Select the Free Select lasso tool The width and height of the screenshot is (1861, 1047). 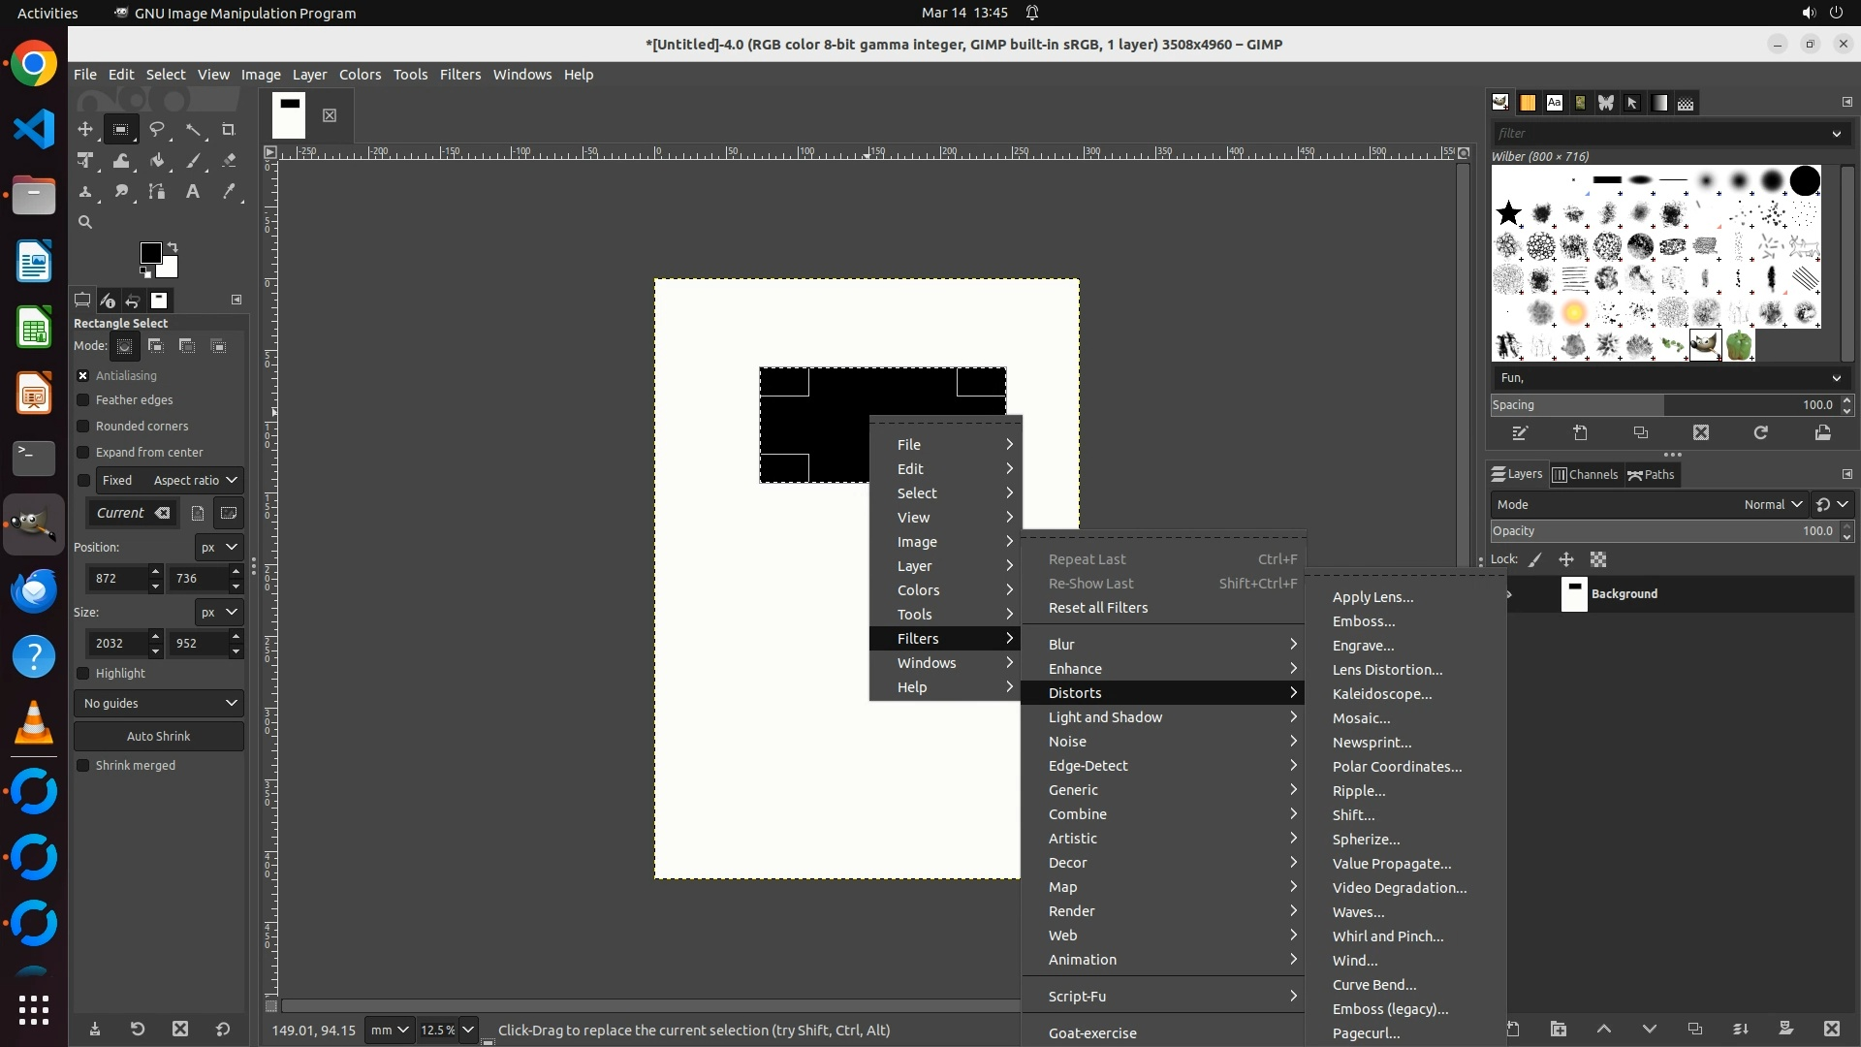pyautogui.click(x=157, y=129)
